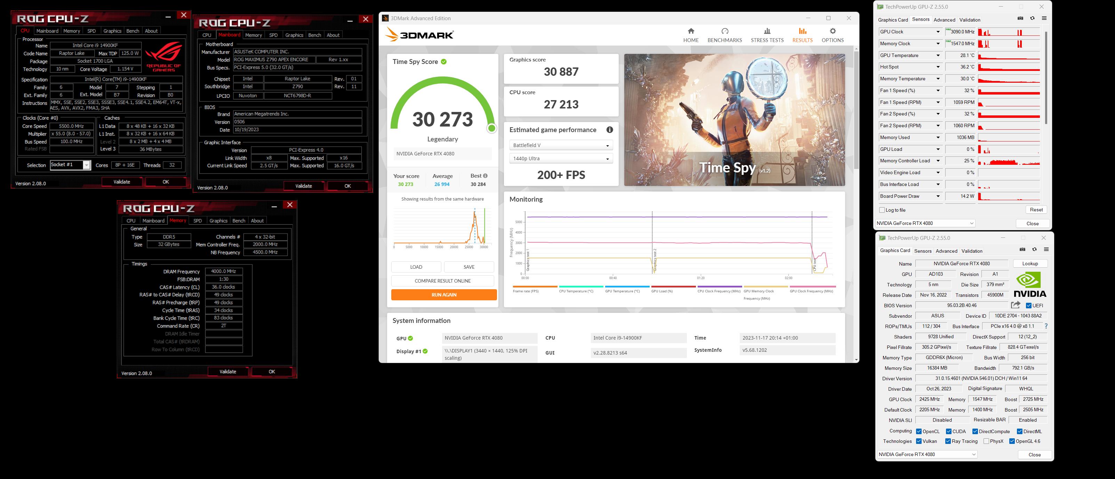Viewport: 1115px width, 479px height.
Task: Click the NVIDIA logo in GPU-Z
Action: (1030, 285)
